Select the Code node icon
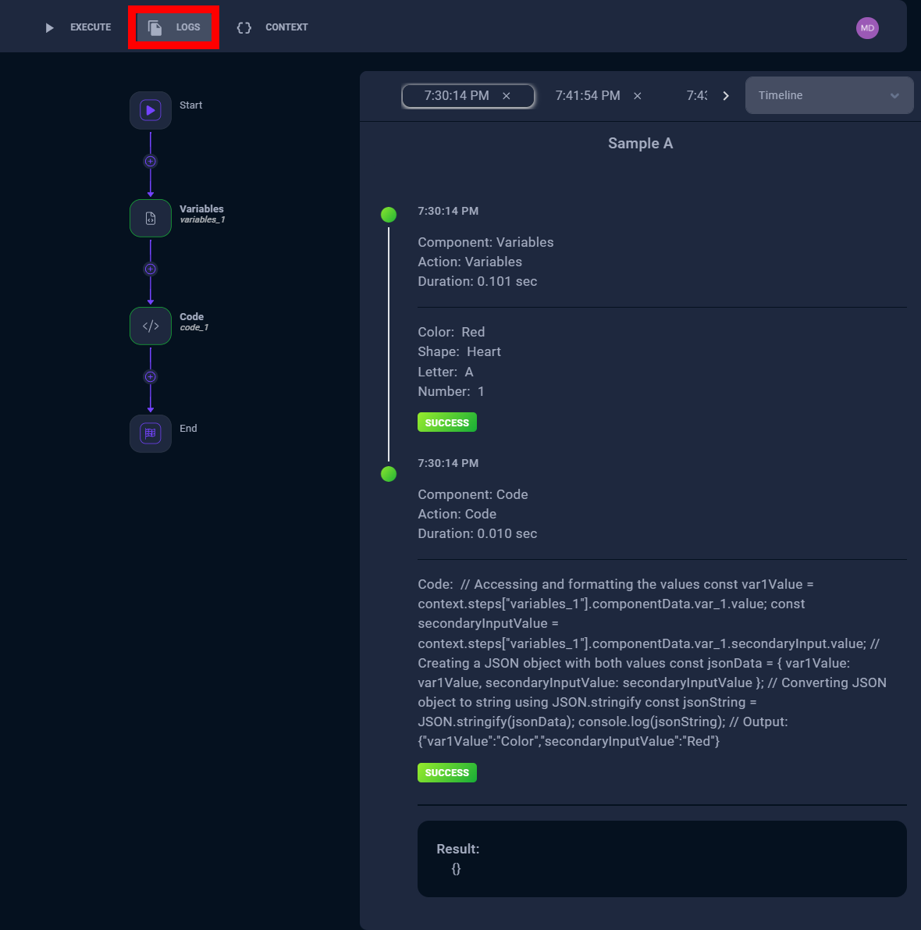Viewport: 921px width, 930px height. pos(151,326)
